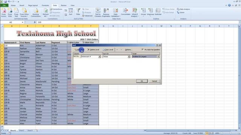The width and height of the screenshot is (241, 135).
Task: Click Show Detail in Outline group
Action: click(x=168, y=9)
